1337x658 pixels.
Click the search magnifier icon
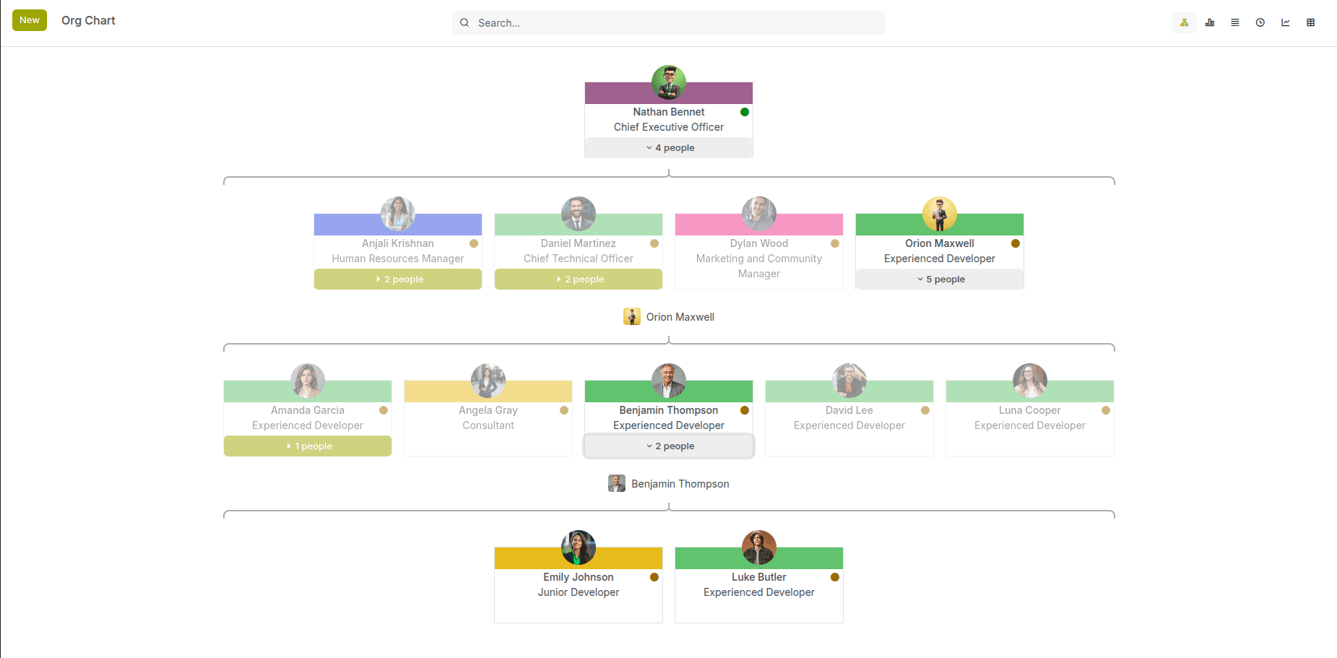[x=464, y=22]
